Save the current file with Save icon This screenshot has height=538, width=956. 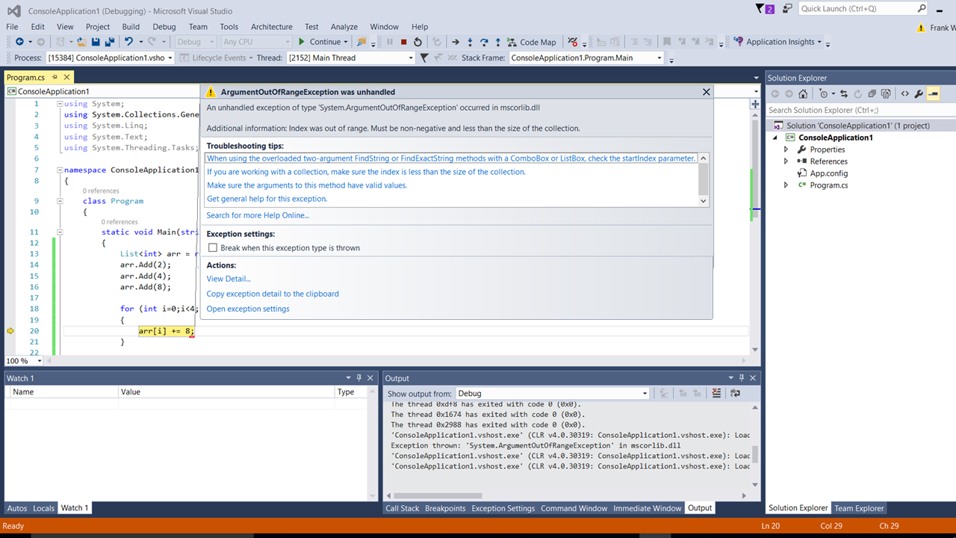pos(96,42)
